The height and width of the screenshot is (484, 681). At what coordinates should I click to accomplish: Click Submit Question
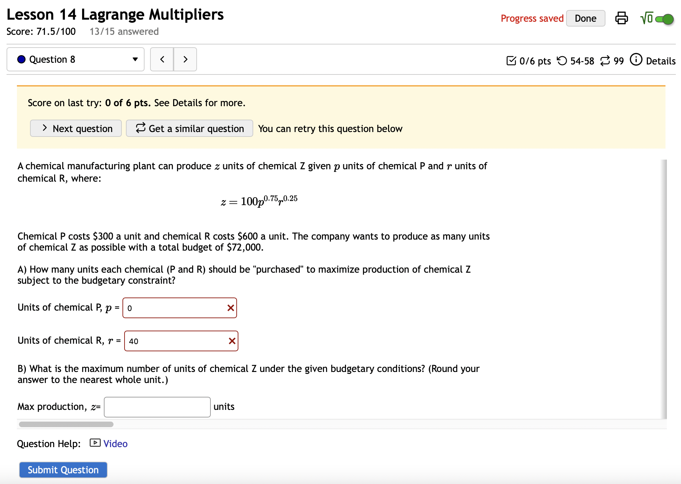63,470
